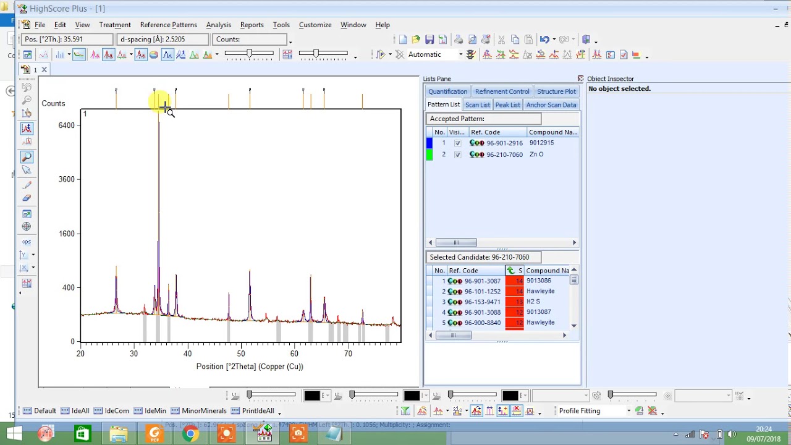The width and height of the screenshot is (791, 445).
Task: Open the Automatic search mode dropdown
Action: [x=460, y=54]
